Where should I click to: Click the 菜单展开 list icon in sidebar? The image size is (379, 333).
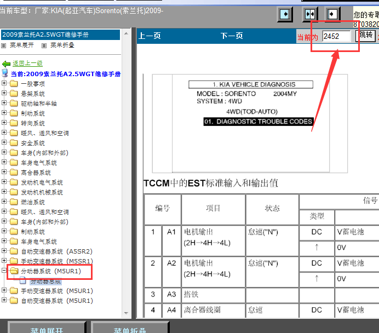click(x=4, y=45)
